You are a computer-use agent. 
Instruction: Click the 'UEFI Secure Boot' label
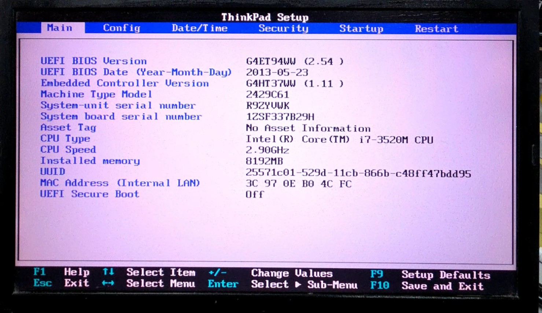pos(90,194)
